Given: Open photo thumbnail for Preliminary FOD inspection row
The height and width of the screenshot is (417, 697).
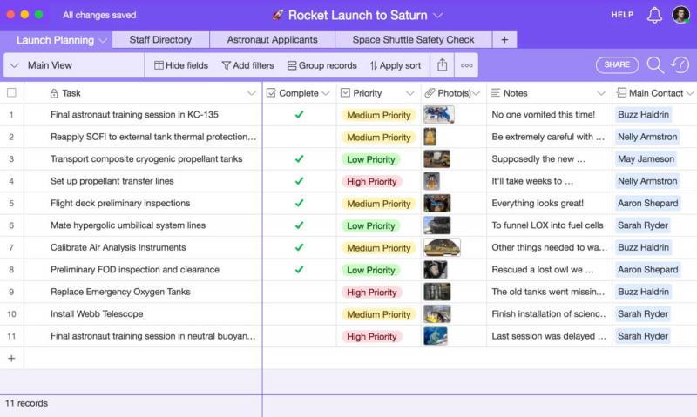Looking at the screenshot, I should pyautogui.click(x=435, y=270).
